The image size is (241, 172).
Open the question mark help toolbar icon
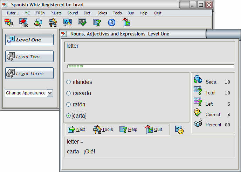[97, 22]
